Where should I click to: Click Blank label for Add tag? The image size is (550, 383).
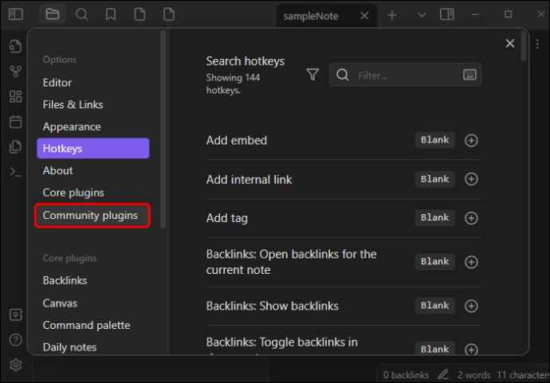pos(434,217)
